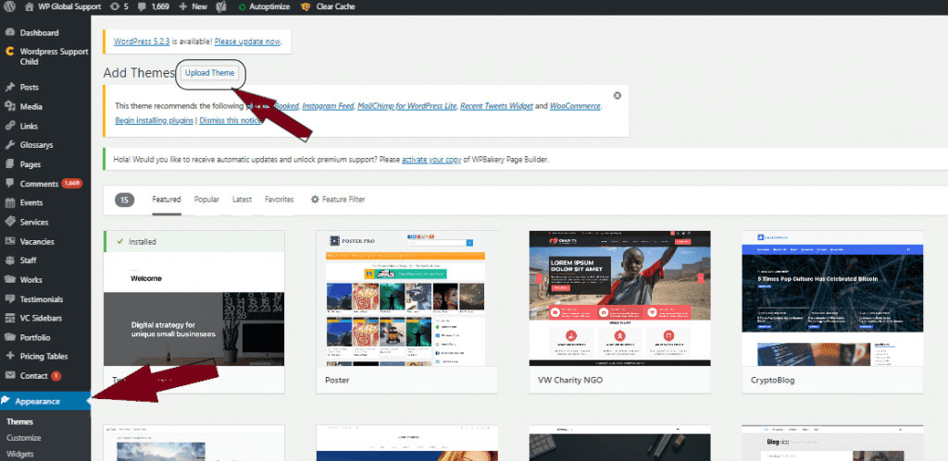Switch to the Favorites themes tab
This screenshot has height=461, width=948.
(280, 200)
